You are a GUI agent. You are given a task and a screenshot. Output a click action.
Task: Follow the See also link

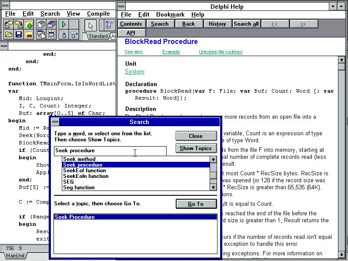coord(134,52)
